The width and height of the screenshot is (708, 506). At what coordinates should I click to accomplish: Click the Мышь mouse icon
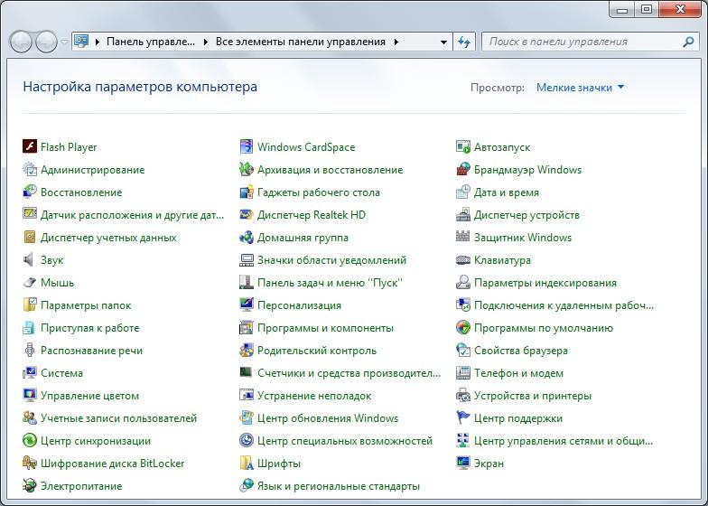(29, 282)
